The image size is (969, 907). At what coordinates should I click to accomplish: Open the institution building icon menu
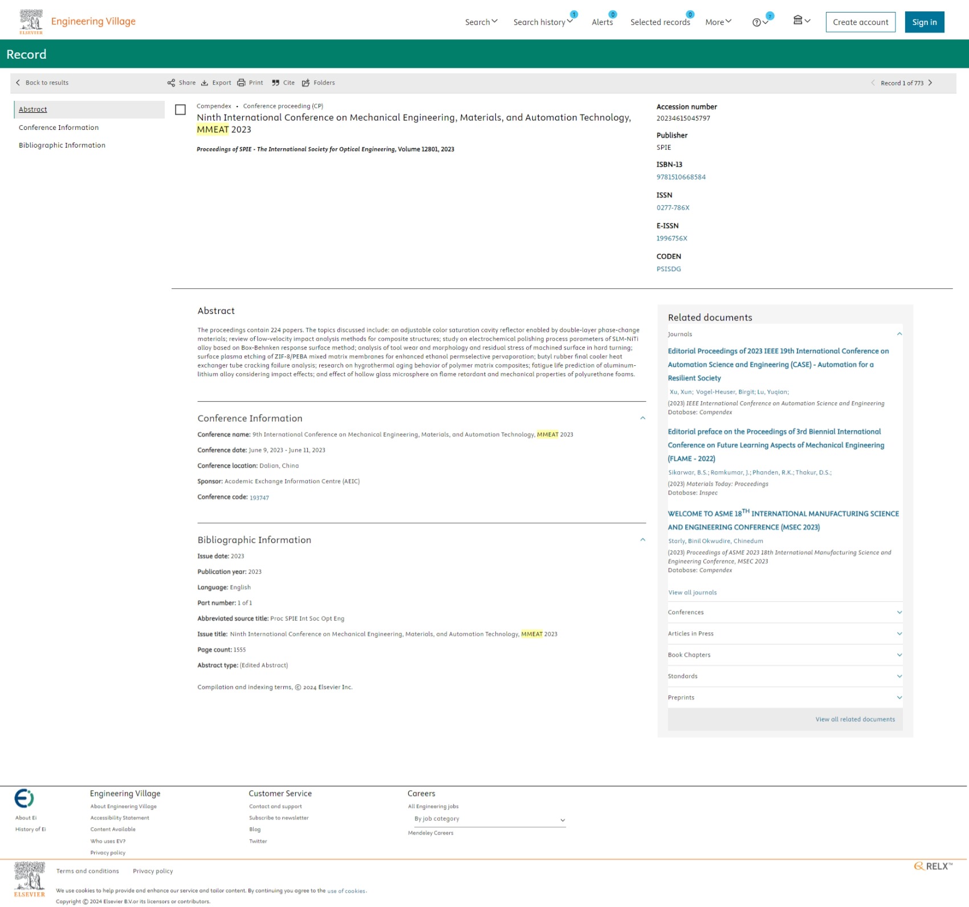801,21
